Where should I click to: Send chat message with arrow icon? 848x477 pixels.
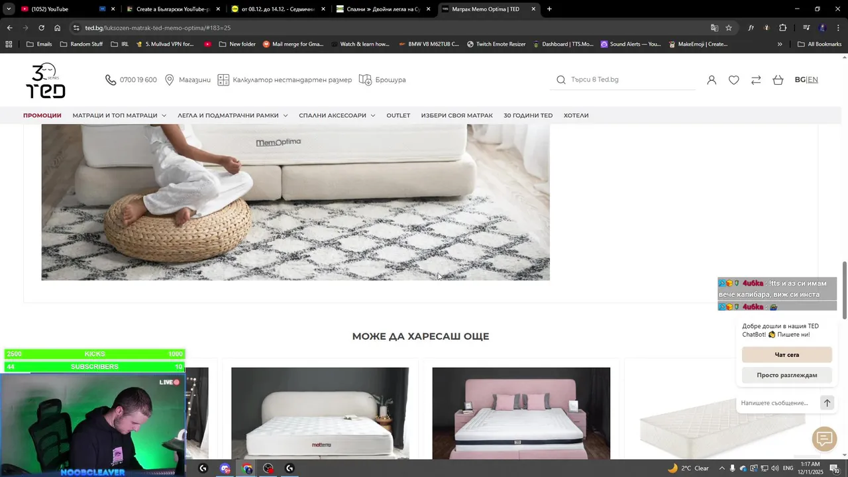click(827, 403)
